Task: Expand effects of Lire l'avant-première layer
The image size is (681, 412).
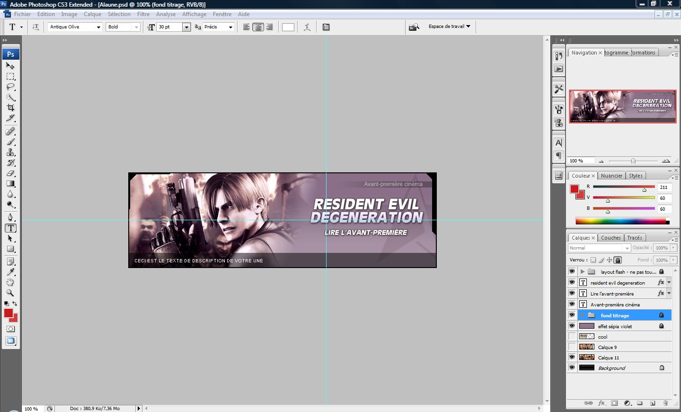Action: pyautogui.click(x=669, y=293)
